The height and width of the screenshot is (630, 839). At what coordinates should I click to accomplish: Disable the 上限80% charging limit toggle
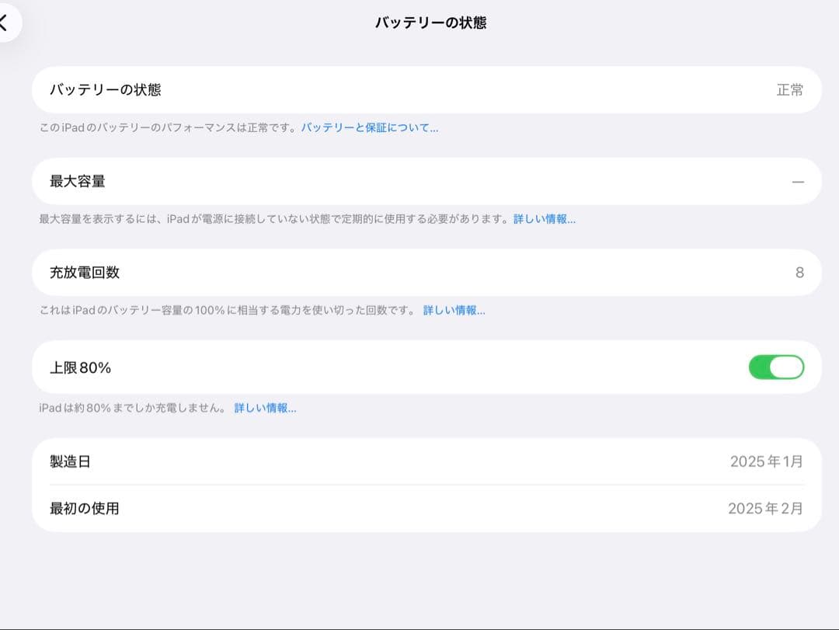[777, 367]
